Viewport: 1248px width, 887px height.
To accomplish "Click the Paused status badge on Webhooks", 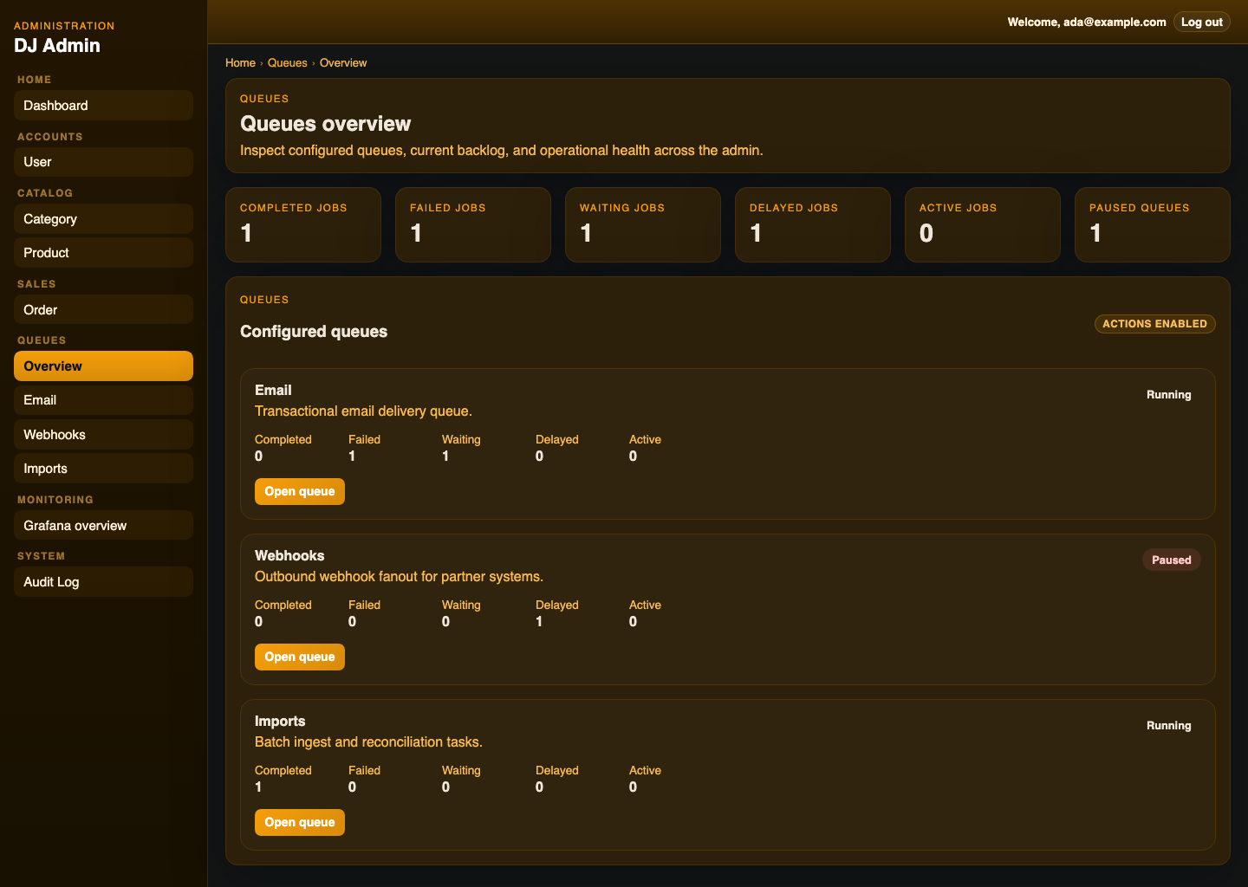I will (1171, 560).
